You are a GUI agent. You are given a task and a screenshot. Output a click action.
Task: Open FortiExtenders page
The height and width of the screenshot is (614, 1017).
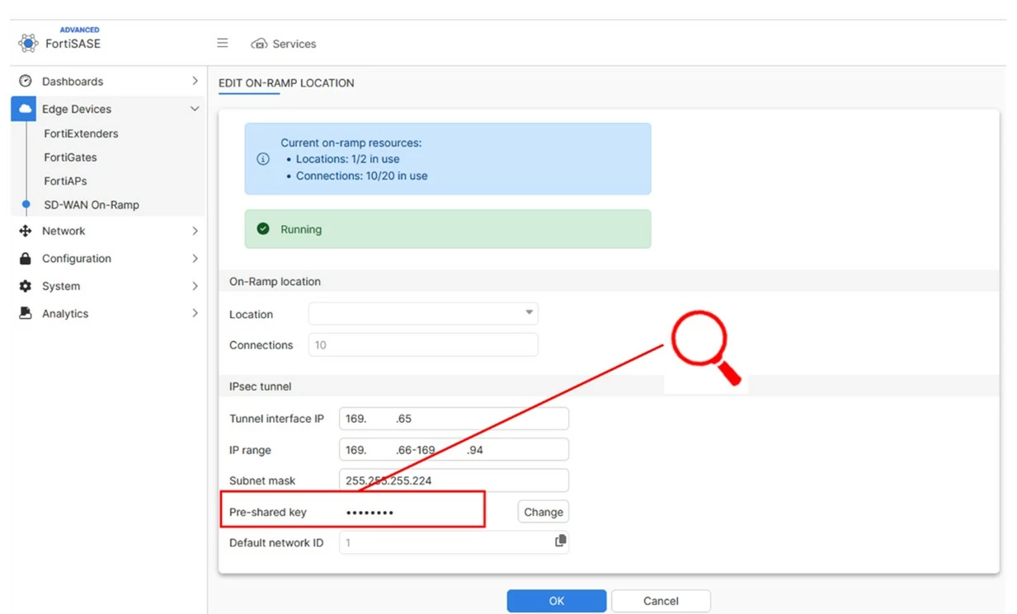81,134
